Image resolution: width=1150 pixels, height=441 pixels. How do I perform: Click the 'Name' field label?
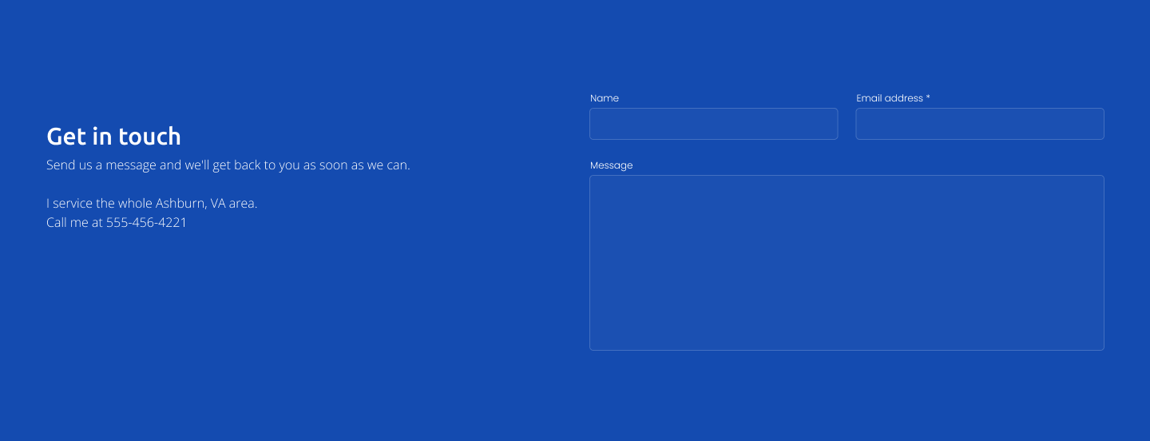pos(605,98)
